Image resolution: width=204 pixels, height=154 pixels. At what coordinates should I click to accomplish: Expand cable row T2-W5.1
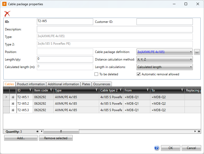click(x=13, y=97)
